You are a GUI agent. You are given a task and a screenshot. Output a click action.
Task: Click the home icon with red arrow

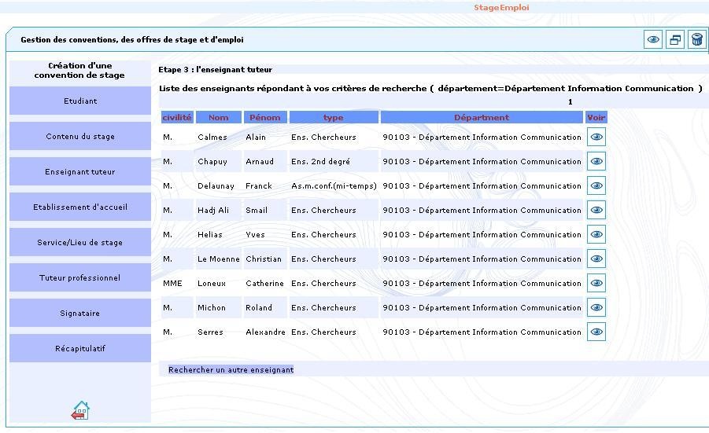[80, 410]
